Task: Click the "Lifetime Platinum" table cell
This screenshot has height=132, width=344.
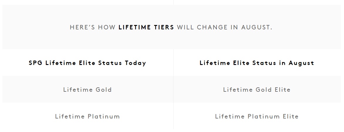Action: point(87,116)
